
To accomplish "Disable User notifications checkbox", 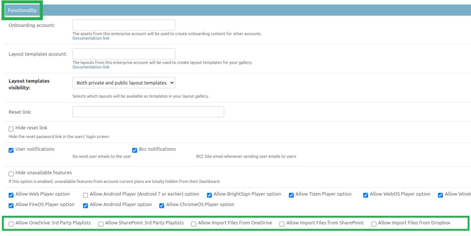I will [11, 150].
